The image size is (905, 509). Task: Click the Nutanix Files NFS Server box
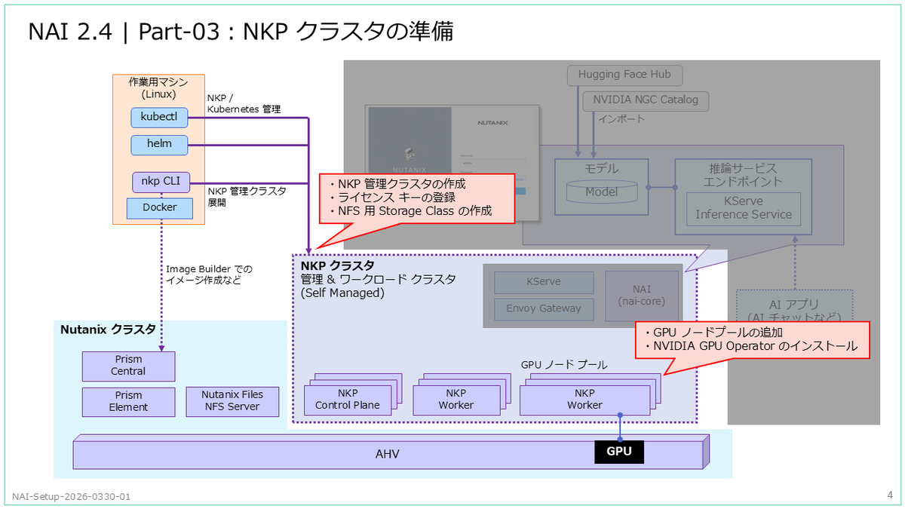(x=232, y=400)
